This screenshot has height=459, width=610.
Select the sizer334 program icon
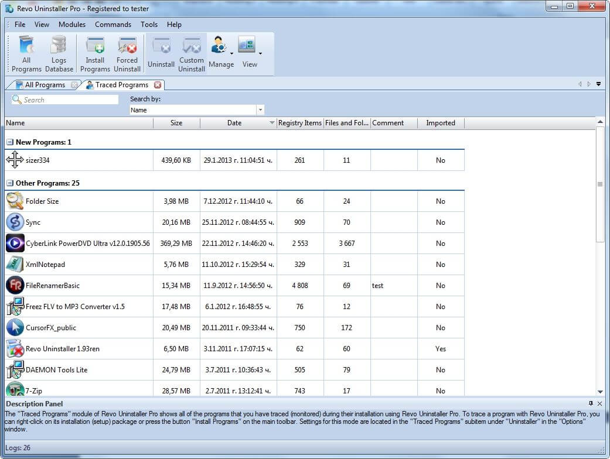(x=15, y=160)
